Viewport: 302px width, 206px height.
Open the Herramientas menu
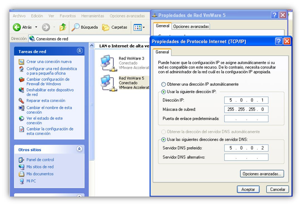(93, 16)
